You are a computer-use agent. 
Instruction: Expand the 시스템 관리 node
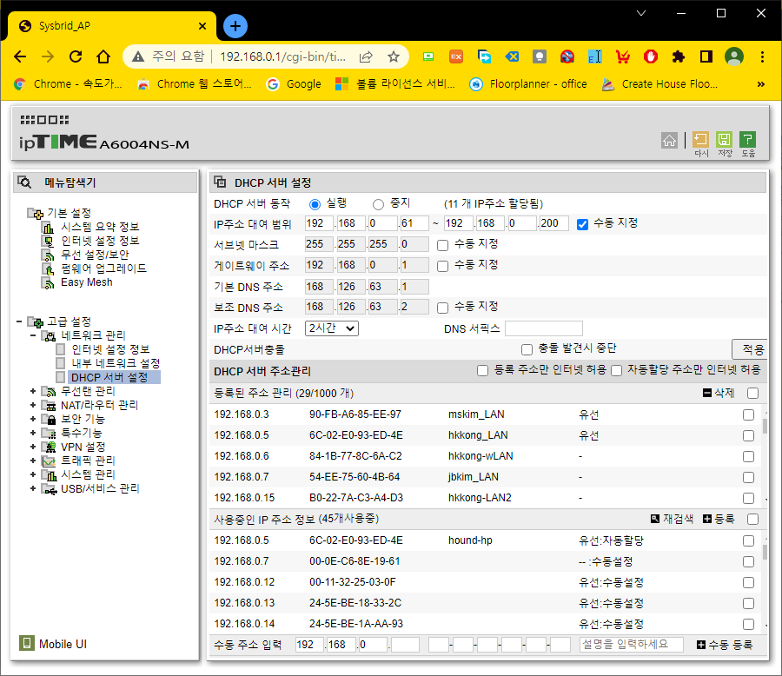coord(33,474)
